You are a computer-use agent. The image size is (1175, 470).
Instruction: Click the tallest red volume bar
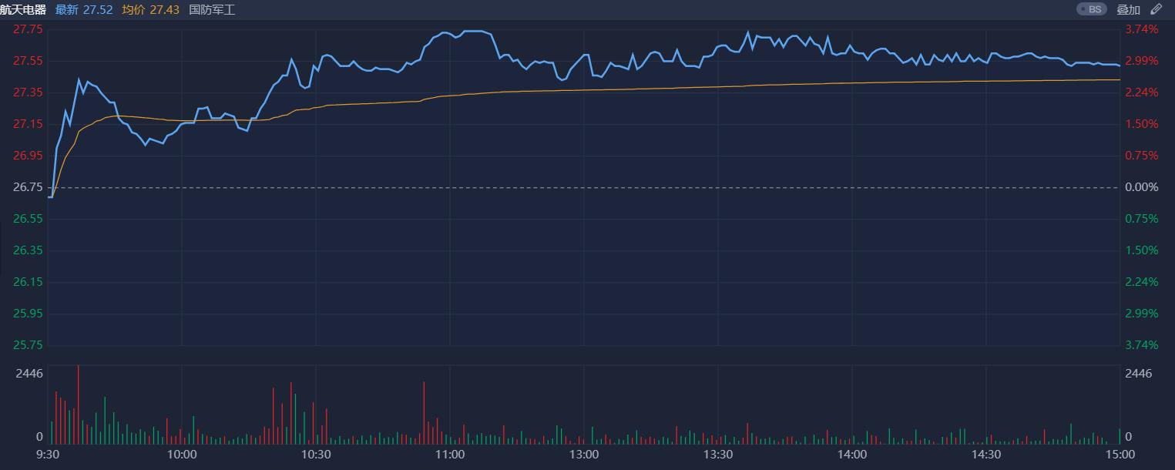pos(78,405)
